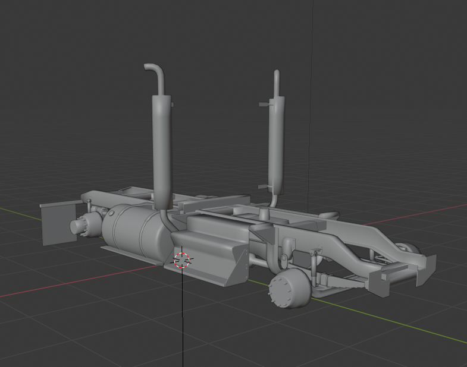467x367 pixels.
Task: Select the front wheel hub with bolts
Action: click(x=289, y=288)
